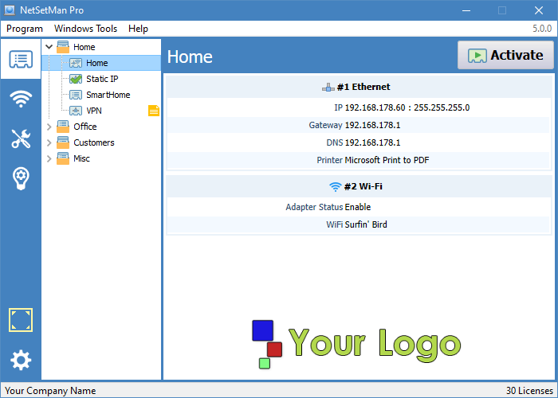Image resolution: width=558 pixels, height=398 pixels.
Task: Click the Gateway 192.168.178.1 row
Action: (x=359, y=125)
